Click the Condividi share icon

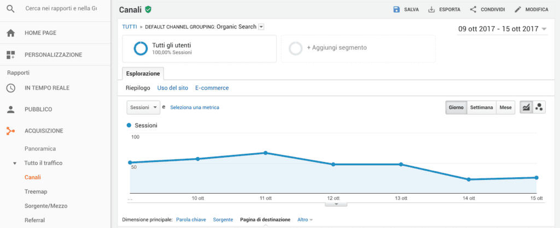click(473, 10)
